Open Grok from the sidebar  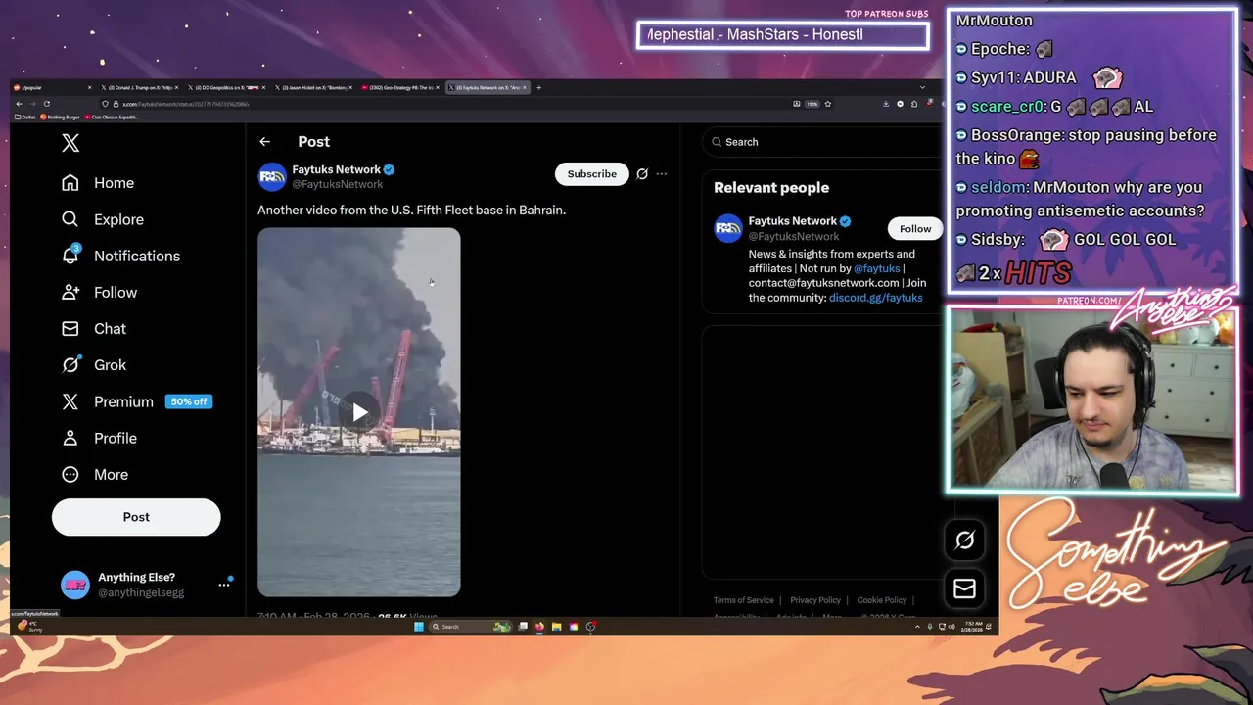94,364
